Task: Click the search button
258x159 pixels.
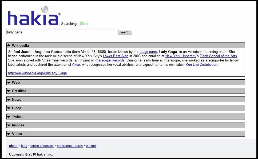Action: pos(125,32)
